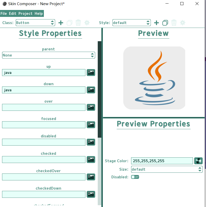Open image picker for the down property
Viewport: 206px width, 207px height.
(91, 90)
